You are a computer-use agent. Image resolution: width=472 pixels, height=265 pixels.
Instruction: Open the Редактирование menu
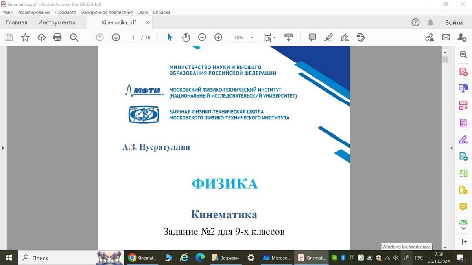pos(34,12)
